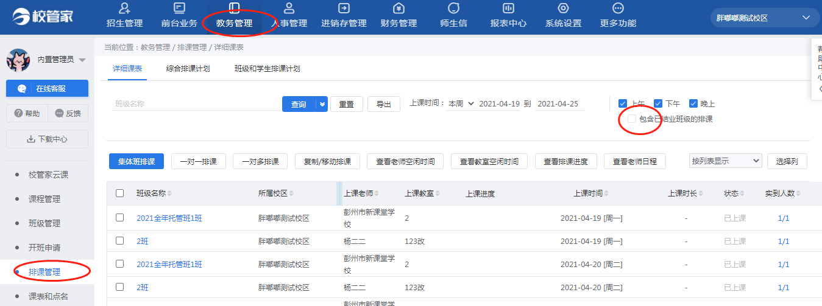Open 师生信 module icon

point(453,9)
